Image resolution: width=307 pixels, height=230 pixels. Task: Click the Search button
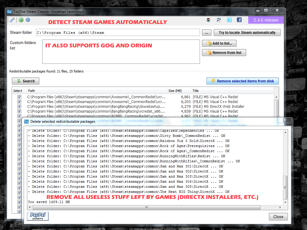tap(26, 81)
